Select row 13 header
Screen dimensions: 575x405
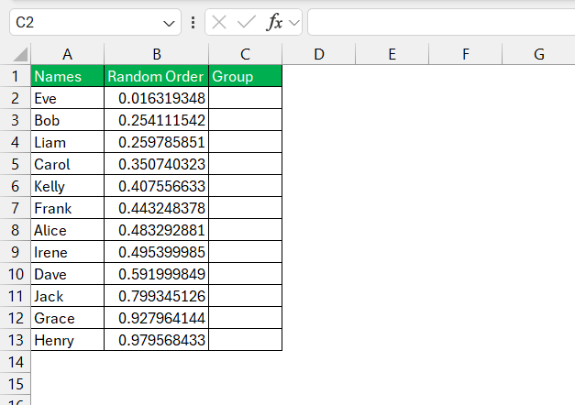[15, 340]
